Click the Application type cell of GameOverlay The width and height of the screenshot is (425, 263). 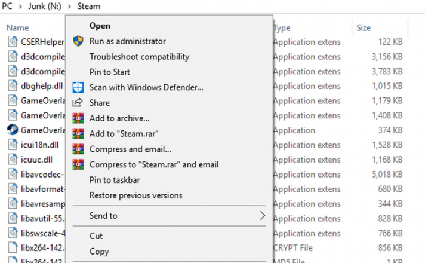pos(294,130)
